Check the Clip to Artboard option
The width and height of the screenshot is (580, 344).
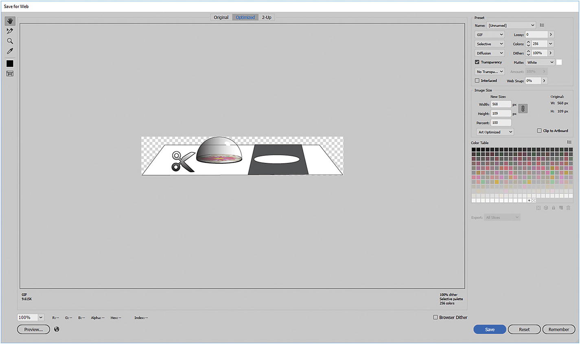[539, 130]
